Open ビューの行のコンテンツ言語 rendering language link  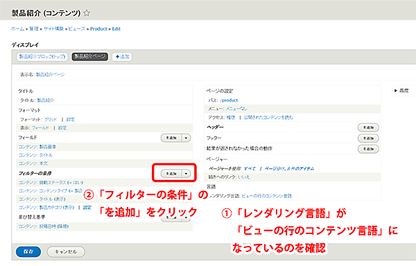click(x=266, y=196)
